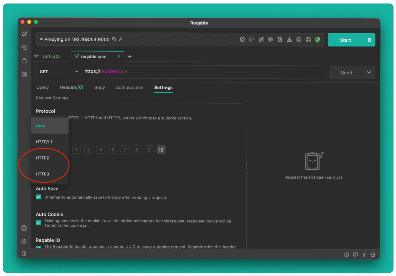Open the Query tab

click(42, 87)
